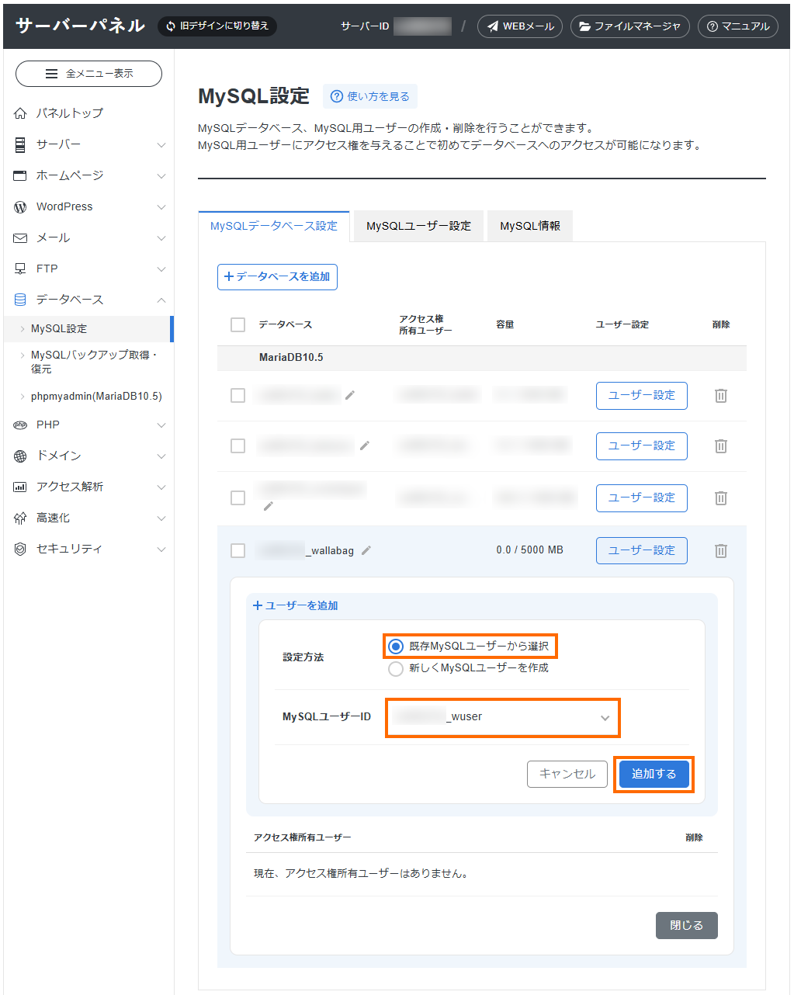Select the MySQLデータベース設定 tab
Image resolution: width=794 pixels, height=995 pixels.
(x=274, y=226)
